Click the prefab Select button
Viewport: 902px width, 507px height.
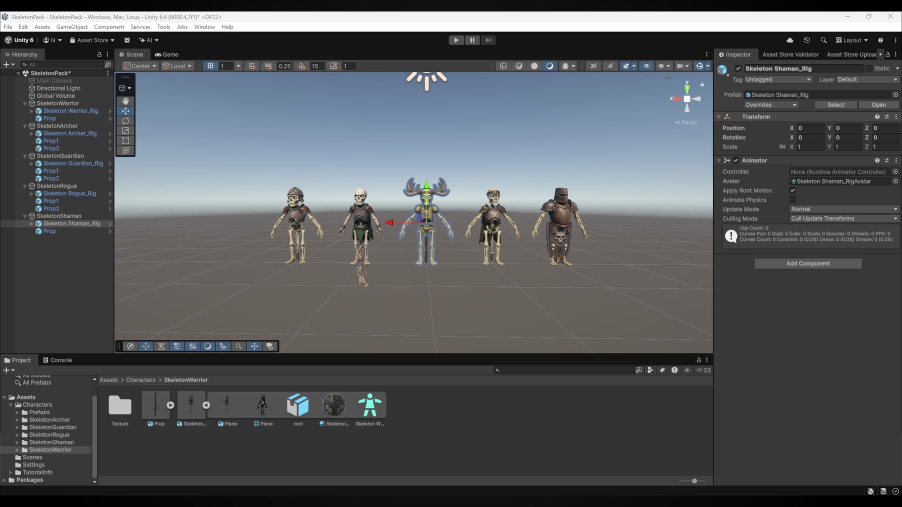click(836, 105)
